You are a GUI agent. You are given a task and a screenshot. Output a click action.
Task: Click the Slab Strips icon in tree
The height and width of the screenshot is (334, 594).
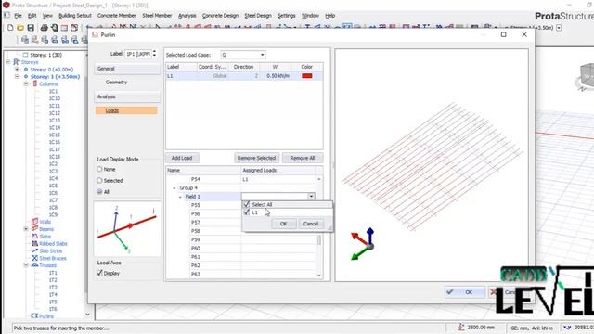35,250
